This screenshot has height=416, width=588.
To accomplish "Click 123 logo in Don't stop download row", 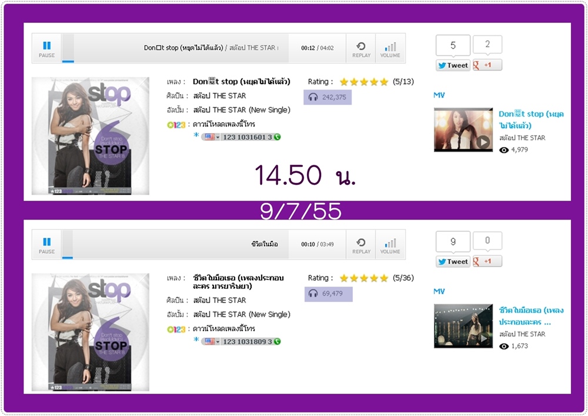I will (176, 125).
